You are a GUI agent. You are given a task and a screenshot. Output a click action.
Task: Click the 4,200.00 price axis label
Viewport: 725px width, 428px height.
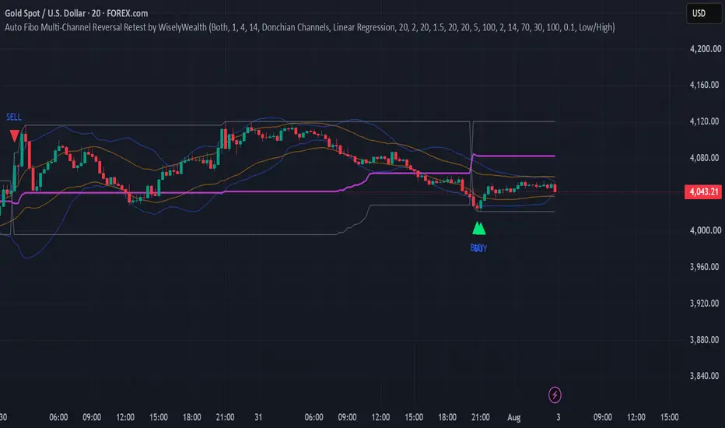[x=705, y=48]
